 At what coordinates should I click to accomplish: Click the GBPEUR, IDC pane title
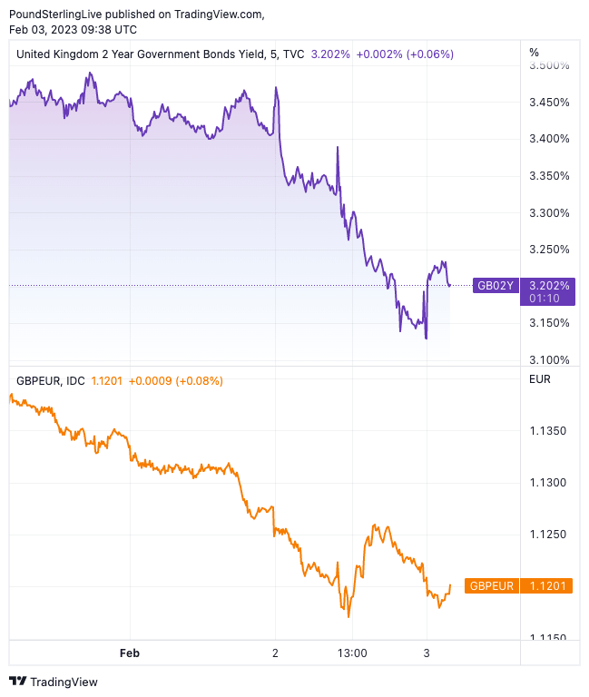point(50,380)
